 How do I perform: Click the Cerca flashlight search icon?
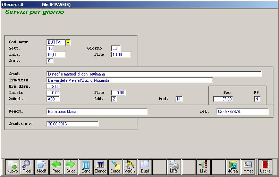115,167
